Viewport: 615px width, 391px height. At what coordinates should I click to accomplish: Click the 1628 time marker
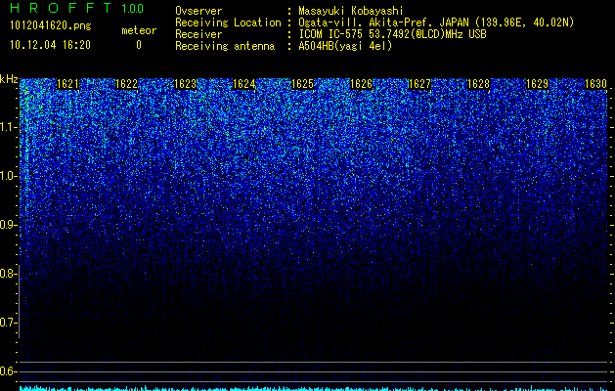(478, 84)
